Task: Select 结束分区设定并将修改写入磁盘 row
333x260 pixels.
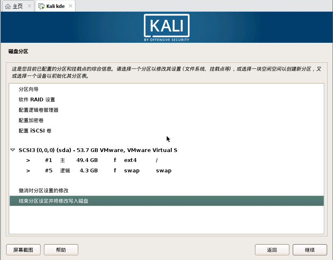Action: (x=167, y=201)
